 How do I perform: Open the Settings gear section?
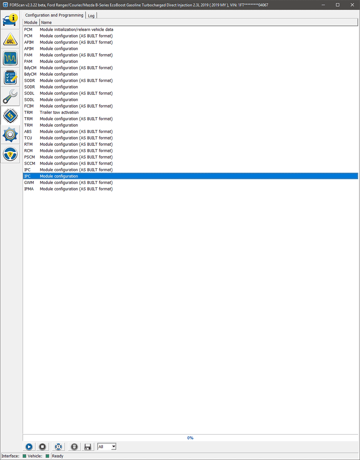(10, 135)
